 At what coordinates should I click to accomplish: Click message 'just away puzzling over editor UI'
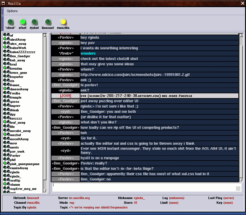pos(109,101)
